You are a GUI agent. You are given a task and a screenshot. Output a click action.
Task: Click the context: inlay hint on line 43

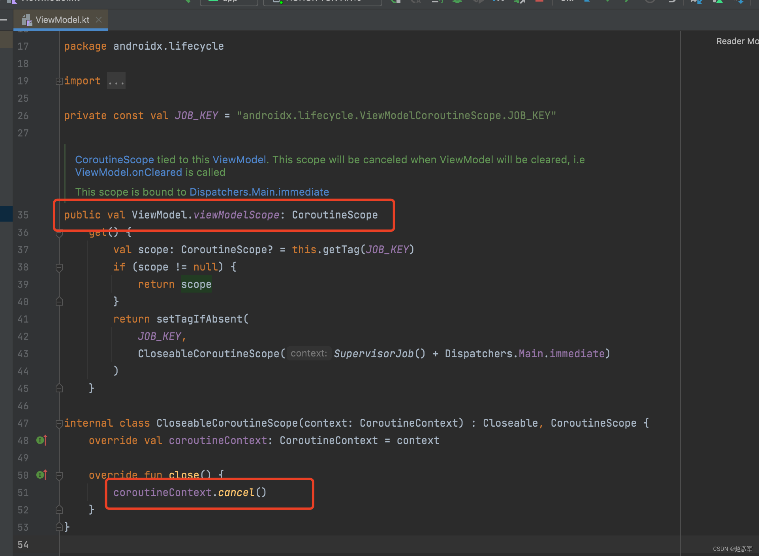309,353
